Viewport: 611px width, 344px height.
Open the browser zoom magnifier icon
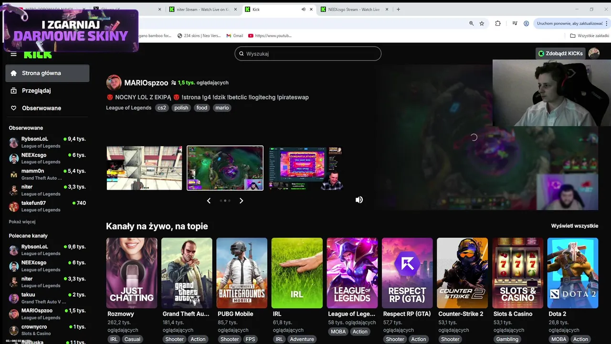tap(471, 23)
